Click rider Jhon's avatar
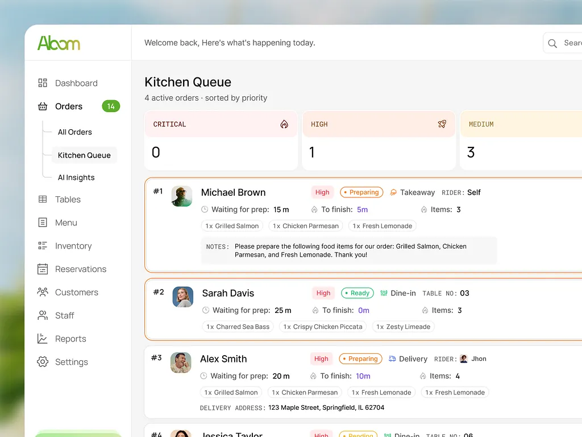The width and height of the screenshot is (582, 437). coord(464,358)
